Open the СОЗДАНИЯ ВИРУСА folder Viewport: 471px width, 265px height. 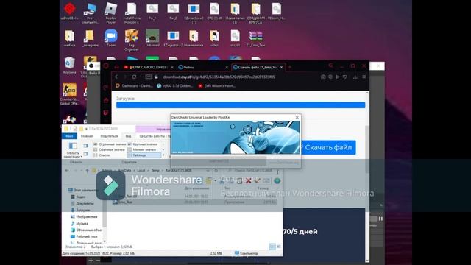(x=255, y=13)
